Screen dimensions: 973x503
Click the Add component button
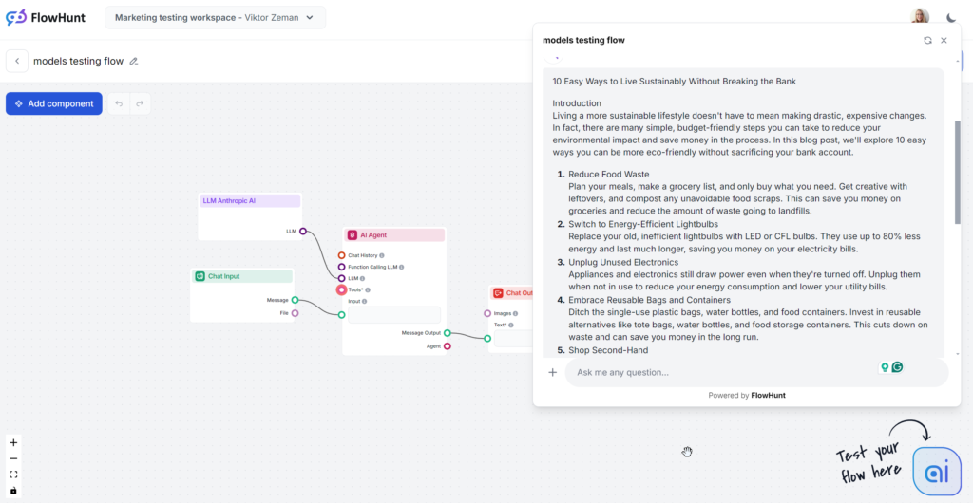[x=54, y=103]
